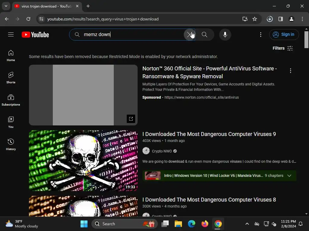The image size is (309, 231).
Task: Launch Microsoft Edge from the taskbar
Action: [x=192, y=224]
